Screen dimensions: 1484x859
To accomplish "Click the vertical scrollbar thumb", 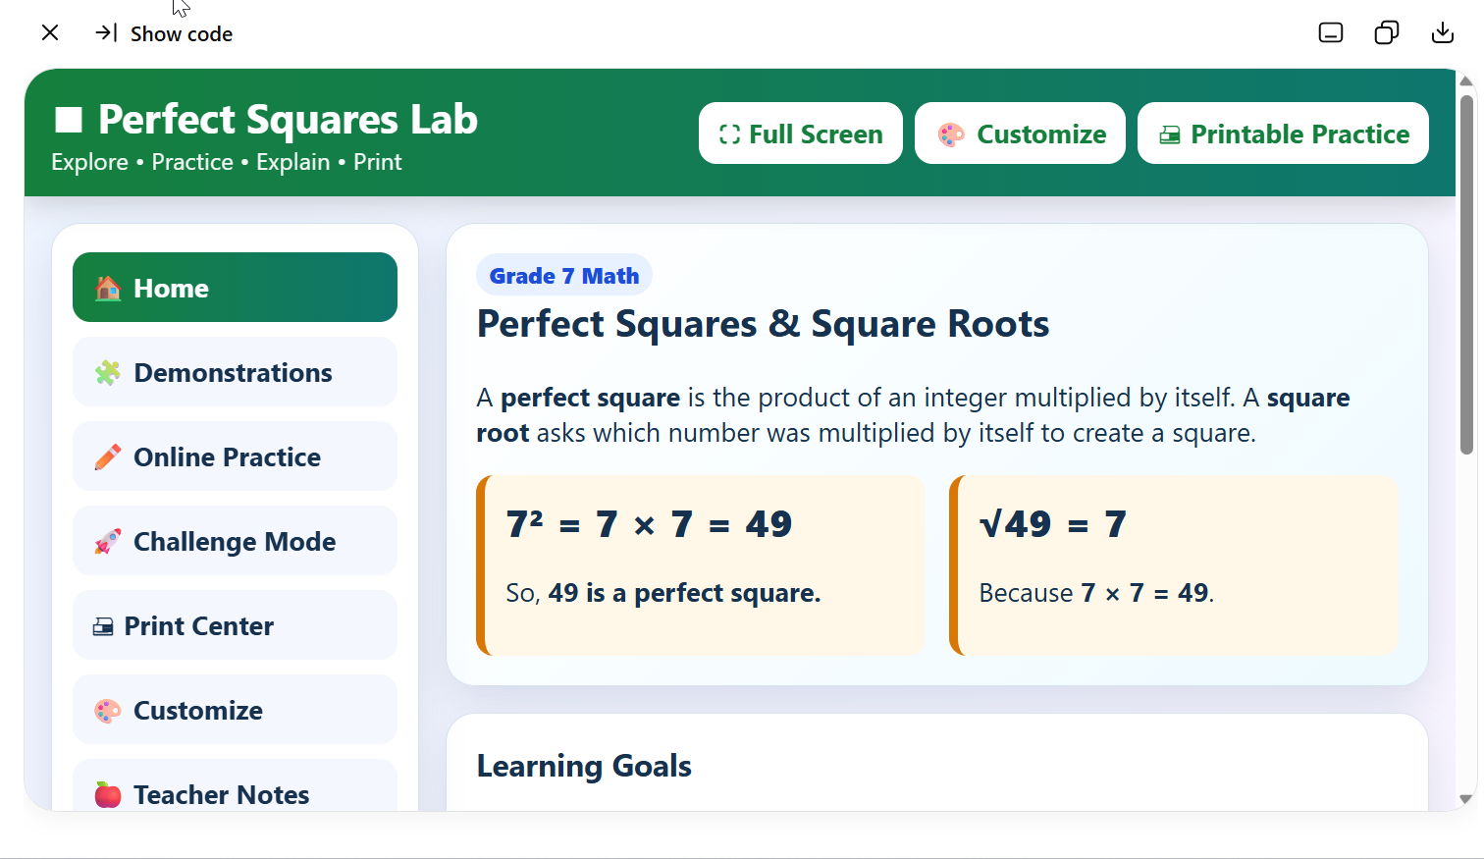I will (x=1466, y=275).
